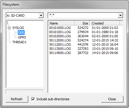Select file 50114000.LOG
The width and height of the screenshot is (129, 108).
(60, 53)
